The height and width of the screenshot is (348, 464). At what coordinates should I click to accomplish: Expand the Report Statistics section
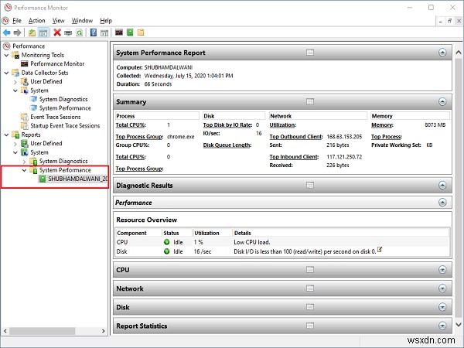[x=442, y=326]
